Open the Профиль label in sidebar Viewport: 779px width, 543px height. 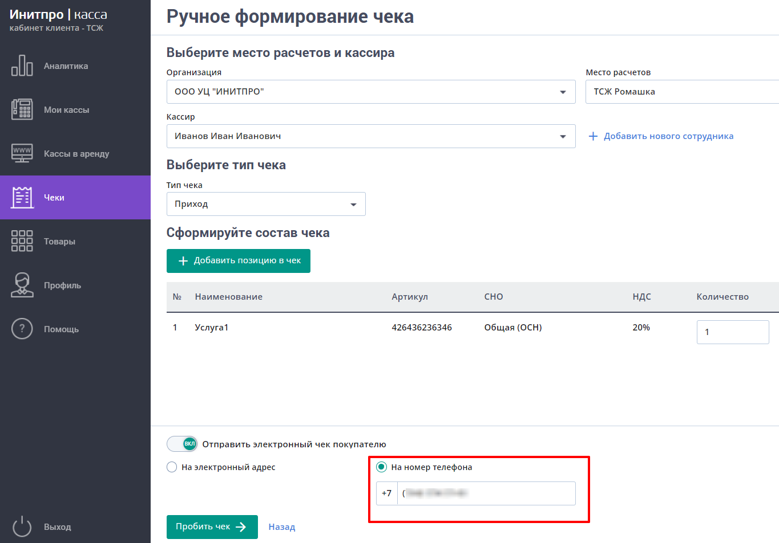[x=63, y=285]
